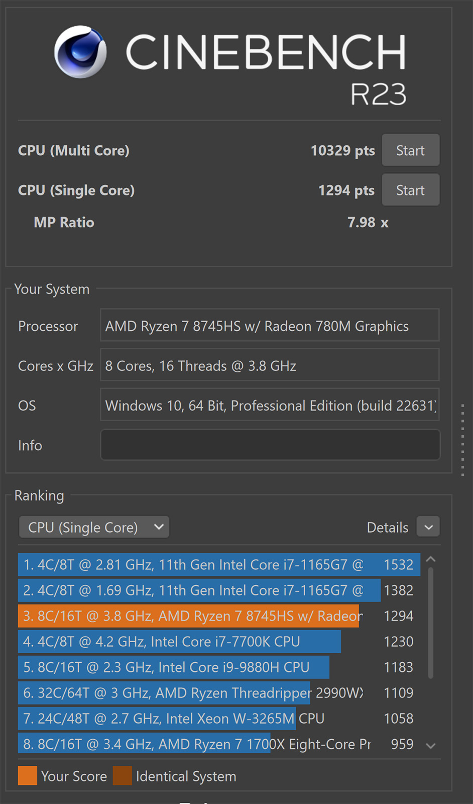Click the Cores x GHz field
The image size is (473, 804).
coord(270,365)
